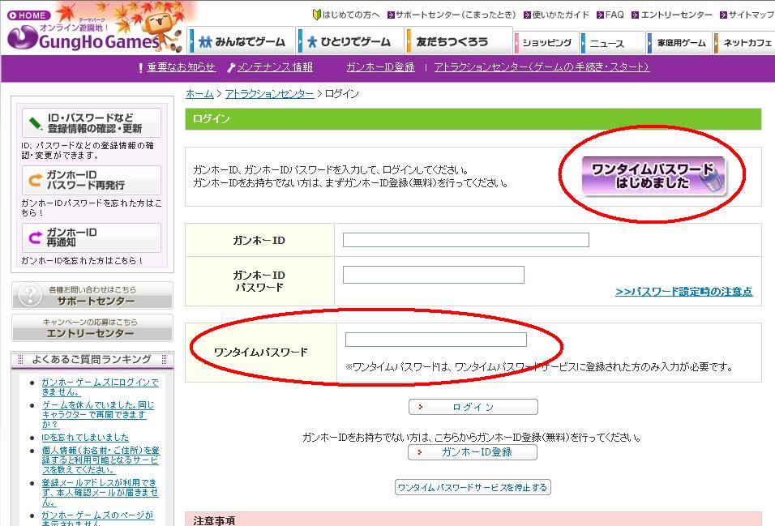
Task: Click ID・パスワードなど登録情報の確認・更新 button
Action: (x=92, y=122)
